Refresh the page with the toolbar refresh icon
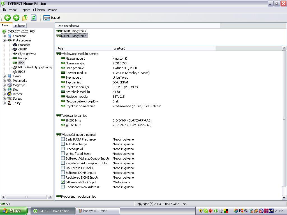The width and height of the screenshot is (287, 215). (34, 18)
